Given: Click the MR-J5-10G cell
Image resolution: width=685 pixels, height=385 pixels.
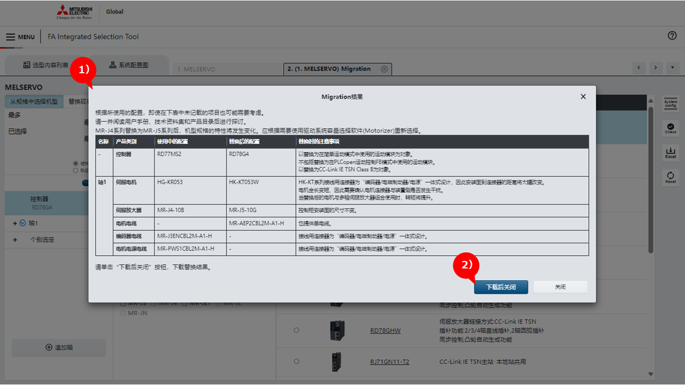Looking at the screenshot, I should (x=261, y=210).
